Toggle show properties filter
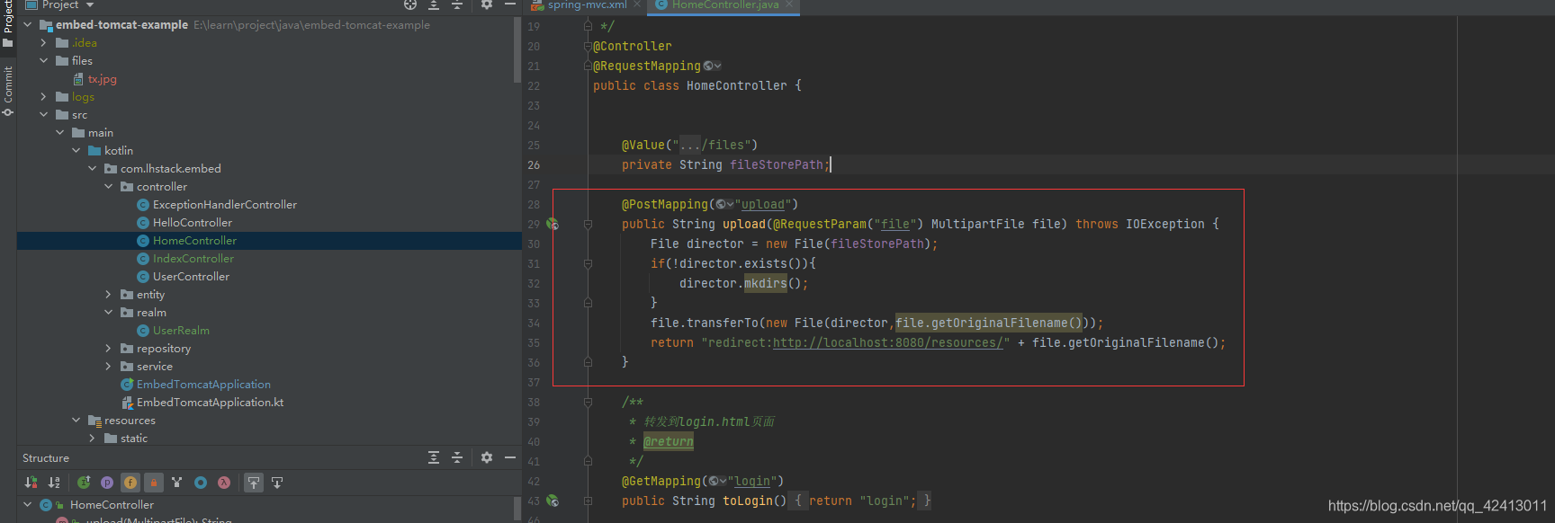Viewport: 1555px width, 523px height. (107, 483)
